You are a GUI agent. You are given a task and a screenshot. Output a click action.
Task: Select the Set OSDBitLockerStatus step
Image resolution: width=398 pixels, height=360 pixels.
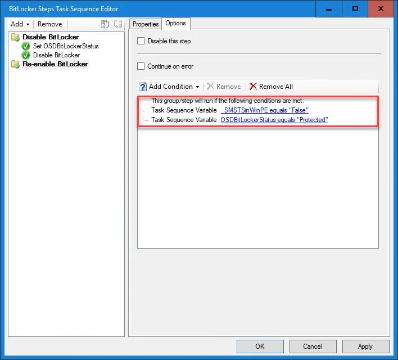click(x=66, y=46)
